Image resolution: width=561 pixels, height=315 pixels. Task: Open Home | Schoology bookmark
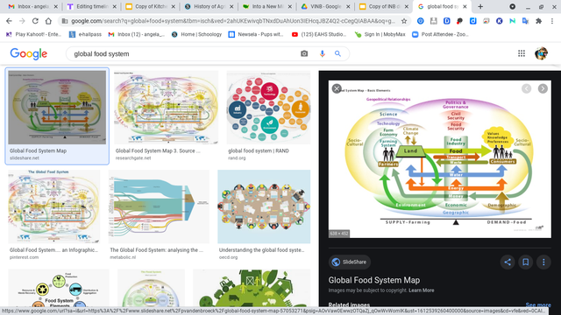[196, 34]
